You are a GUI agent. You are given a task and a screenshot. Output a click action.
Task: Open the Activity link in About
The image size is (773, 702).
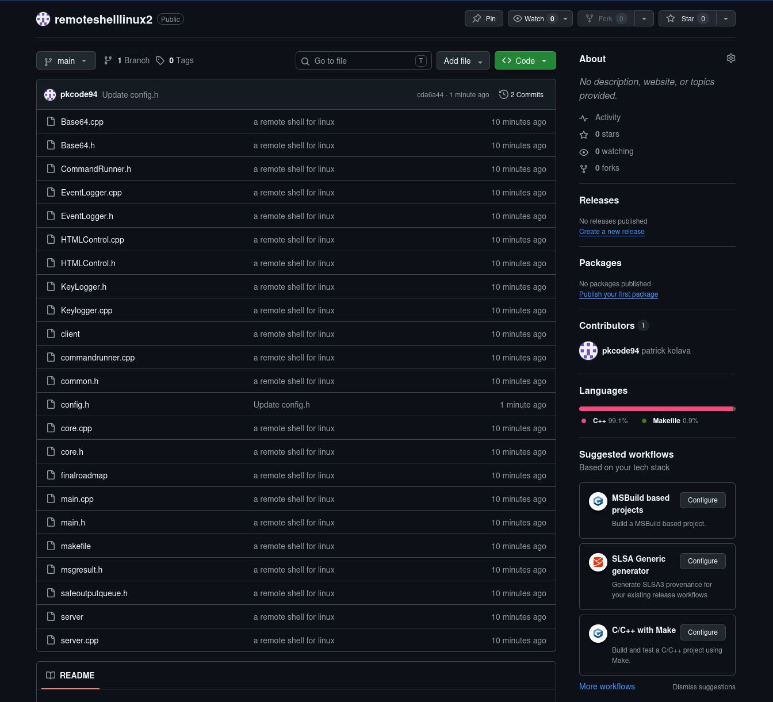click(608, 117)
